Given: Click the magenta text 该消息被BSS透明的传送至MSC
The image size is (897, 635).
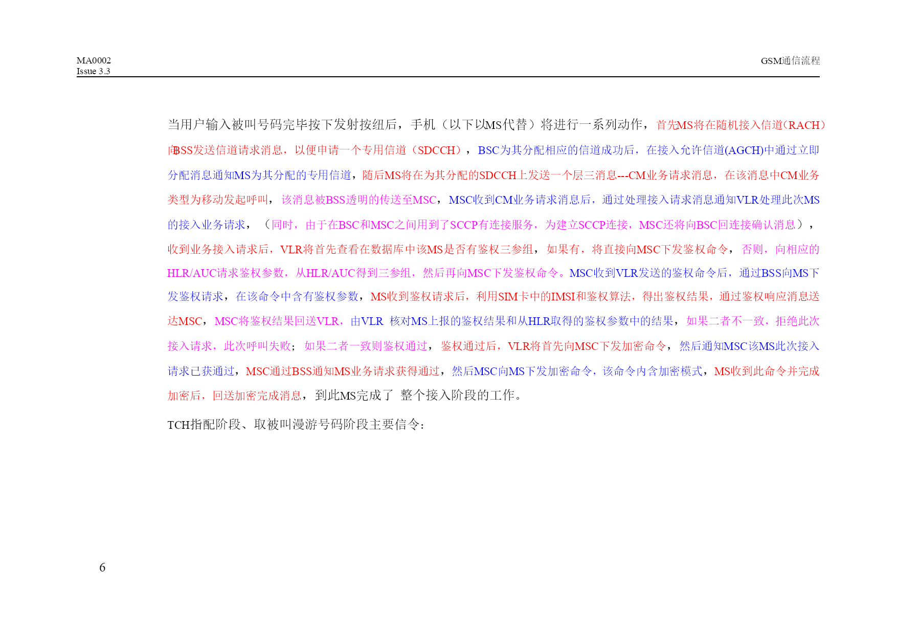Looking at the screenshot, I should coord(358,200).
